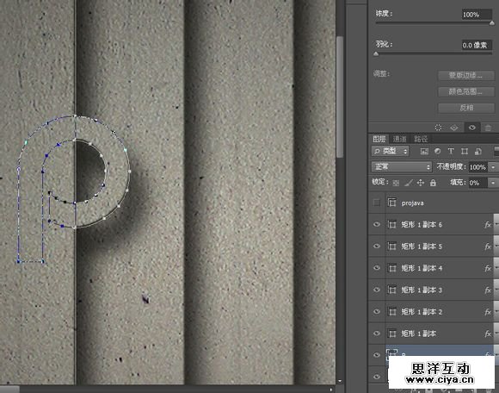499x393 pixels.
Task: Click the delete mask trash icon
Action: (488, 128)
